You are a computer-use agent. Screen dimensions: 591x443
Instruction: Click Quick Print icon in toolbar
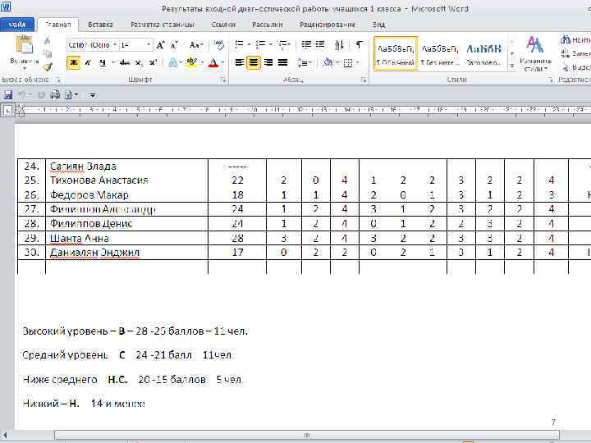(56, 94)
